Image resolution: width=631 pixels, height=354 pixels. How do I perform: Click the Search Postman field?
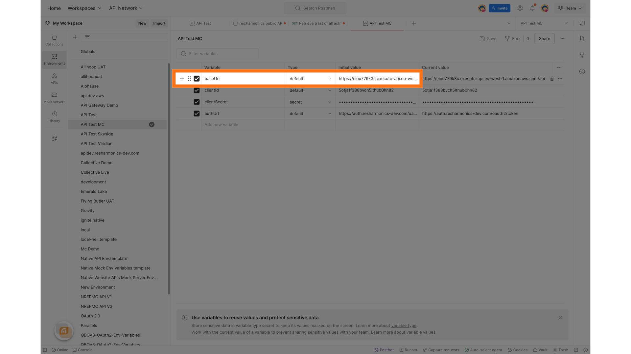tap(315, 8)
